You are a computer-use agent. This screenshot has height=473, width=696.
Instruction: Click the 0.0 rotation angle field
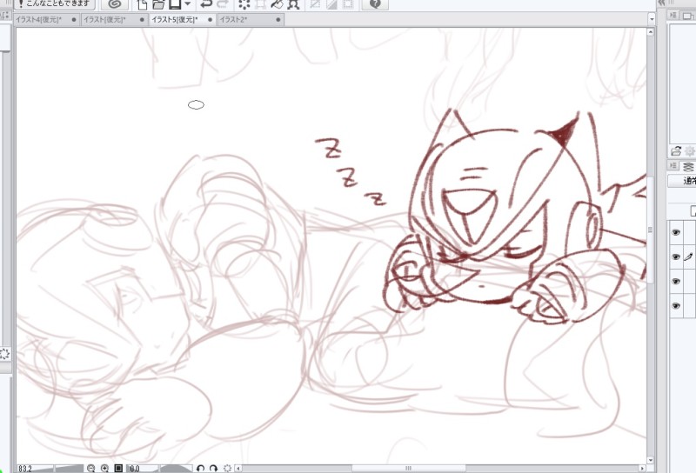coord(135,469)
